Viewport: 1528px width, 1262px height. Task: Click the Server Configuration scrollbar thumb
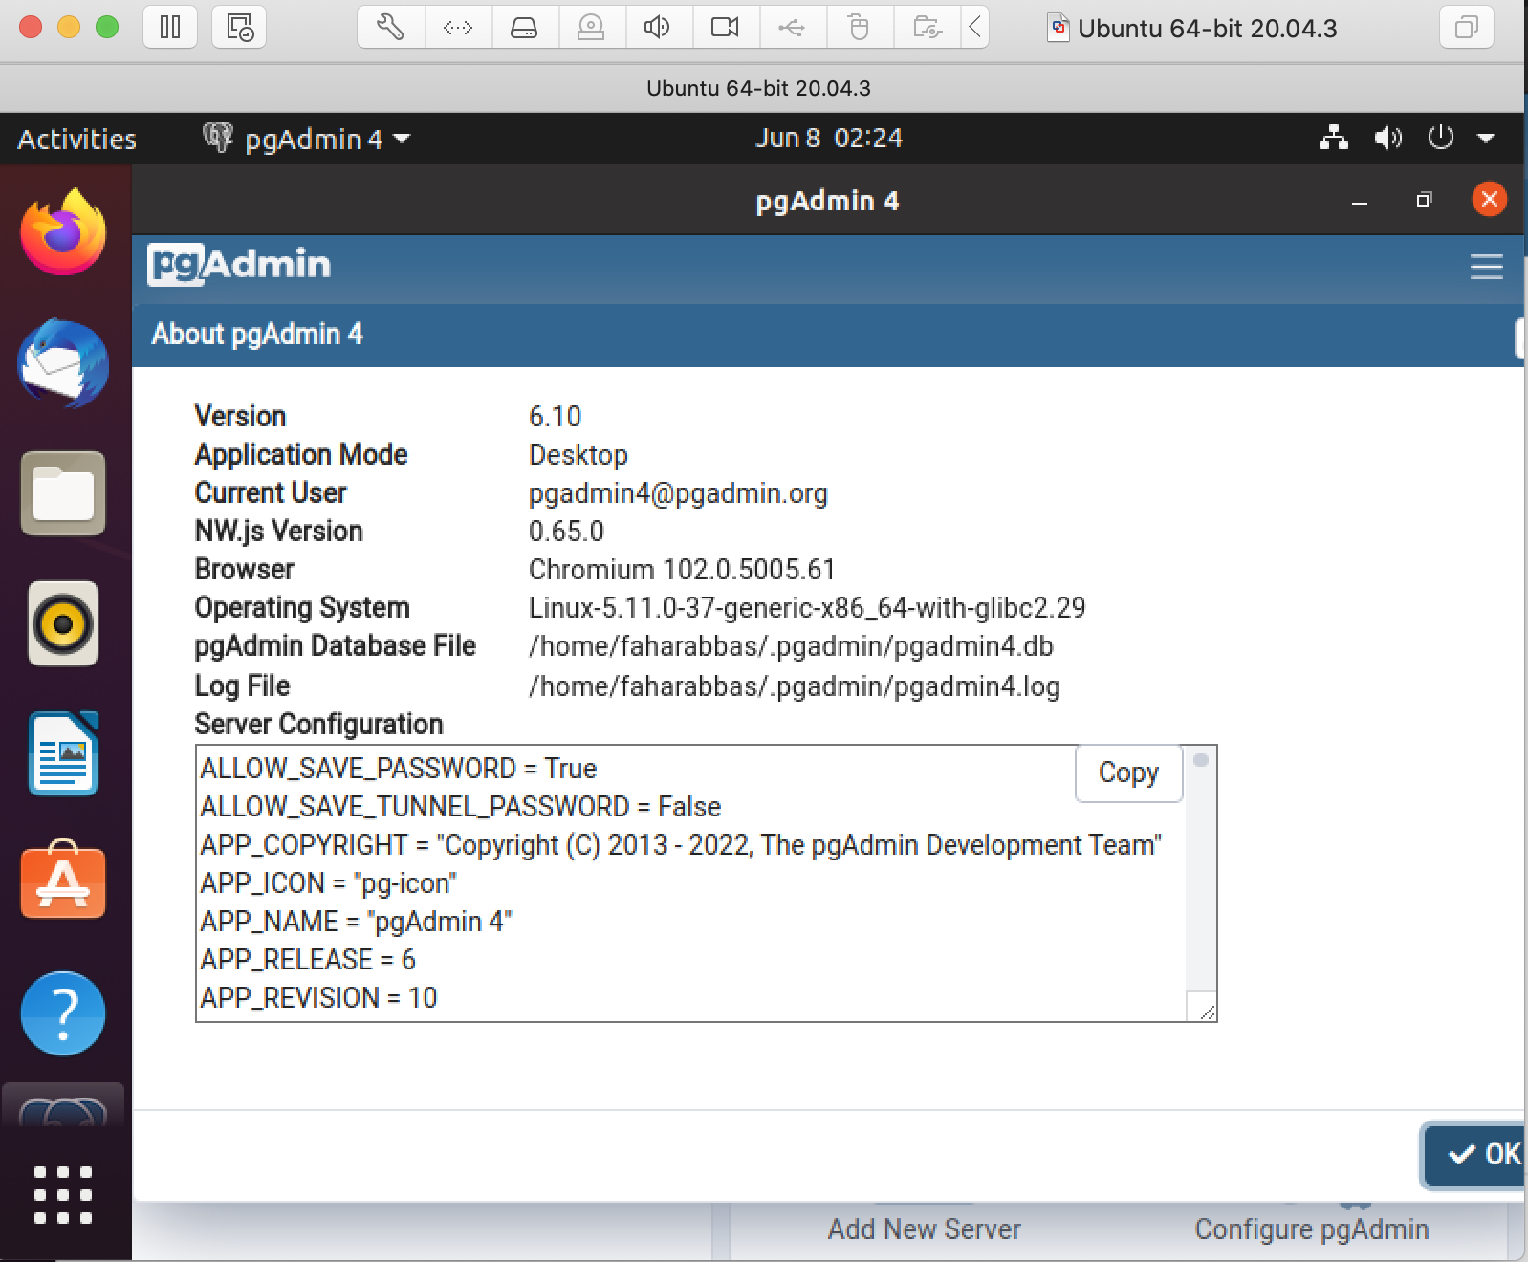click(1201, 760)
